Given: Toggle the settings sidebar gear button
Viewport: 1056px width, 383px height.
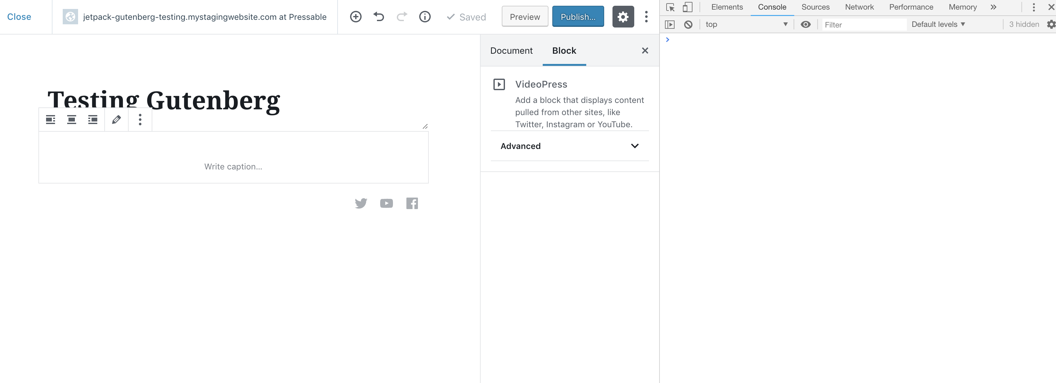Looking at the screenshot, I should coord(623,17).
